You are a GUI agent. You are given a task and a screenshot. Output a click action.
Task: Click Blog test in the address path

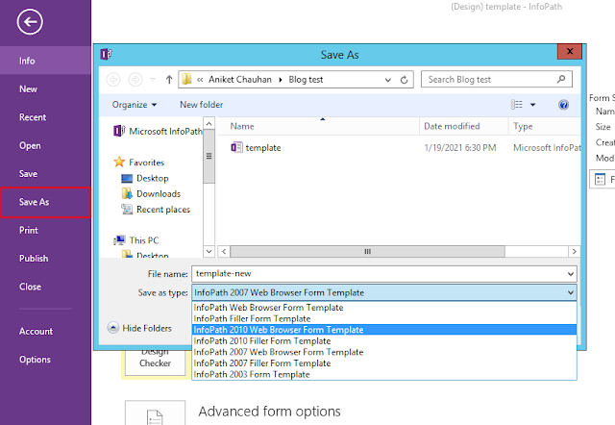(306, 80)
